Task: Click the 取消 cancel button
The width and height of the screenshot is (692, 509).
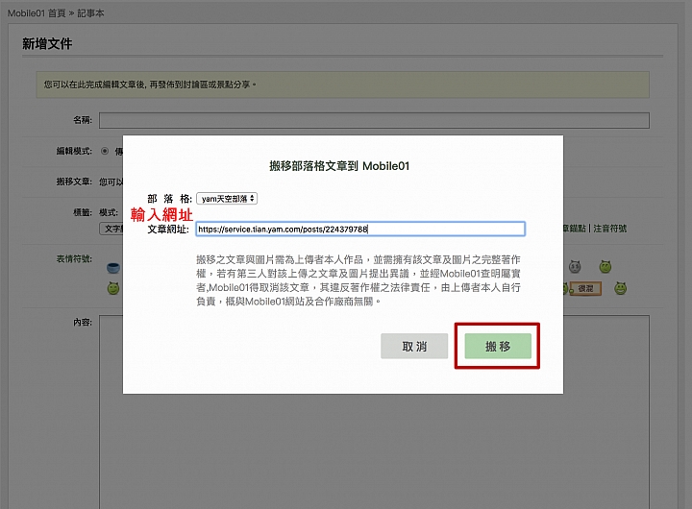Action: click(414, 347)
